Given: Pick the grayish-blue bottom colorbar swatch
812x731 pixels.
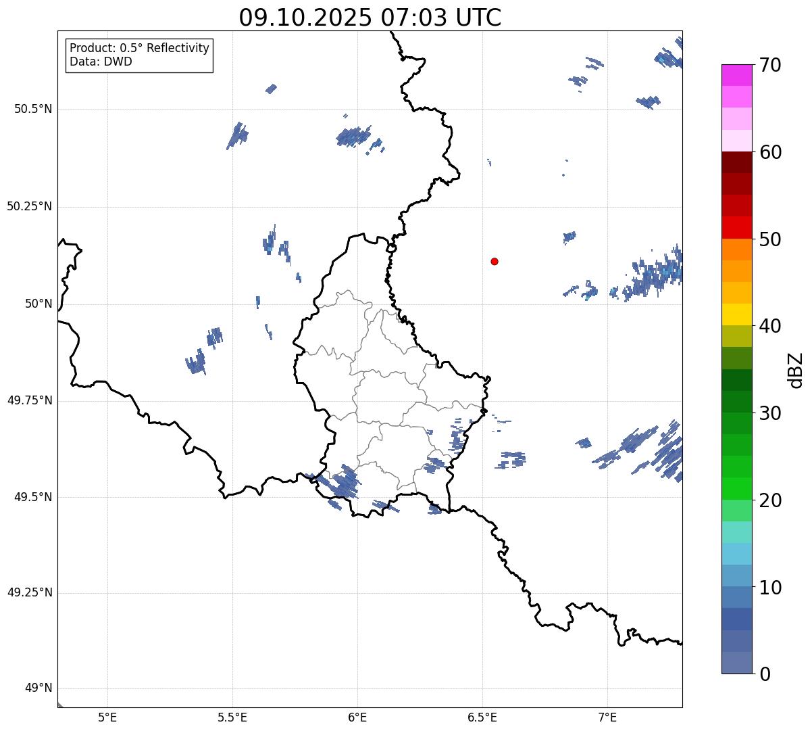Looking at the screenshot, I should click(x=736, y=662).
